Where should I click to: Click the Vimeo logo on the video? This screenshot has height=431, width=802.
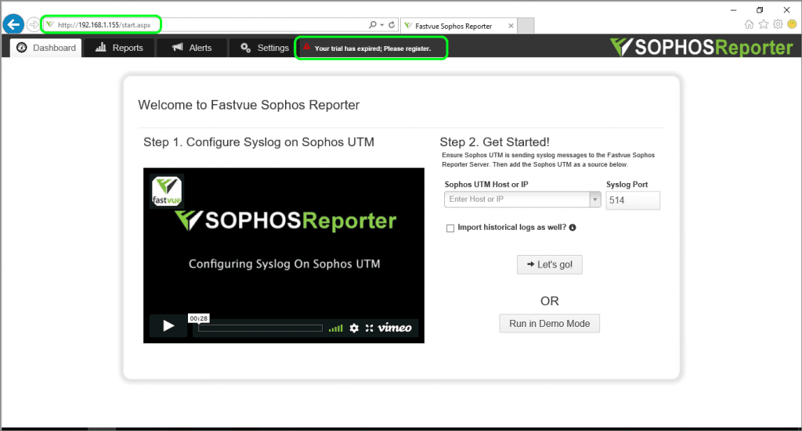395,328
